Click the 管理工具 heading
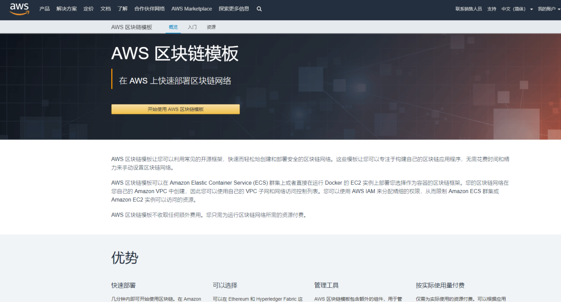Screen dimensions: 561x302 [x=326, y=285]
